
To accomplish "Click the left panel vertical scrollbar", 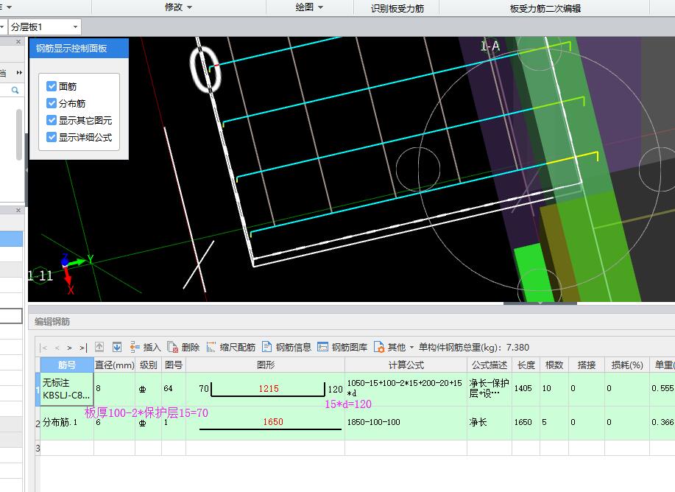I will click(x=19, y=135).
